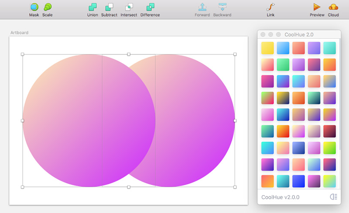This screenshot has width=349, height=213.
Task: Move layer Backward
Action: [x=222, y=7]
